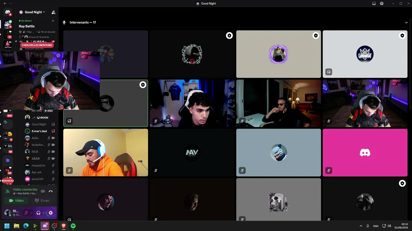Click Error's bot deafened headphone icon
The height and width of the screenshot is (231, 412).
click(x=53, y=131)
